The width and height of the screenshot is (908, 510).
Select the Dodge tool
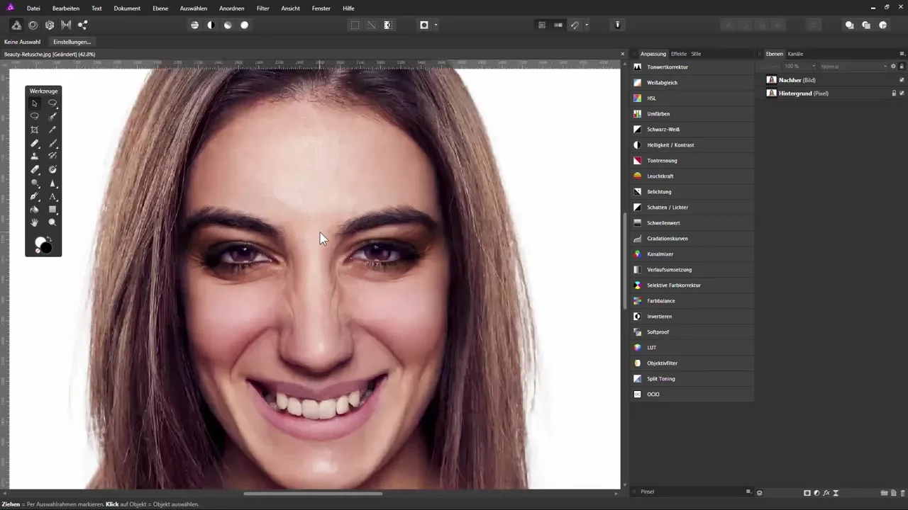pyautogui.click(x=34, y=183)
